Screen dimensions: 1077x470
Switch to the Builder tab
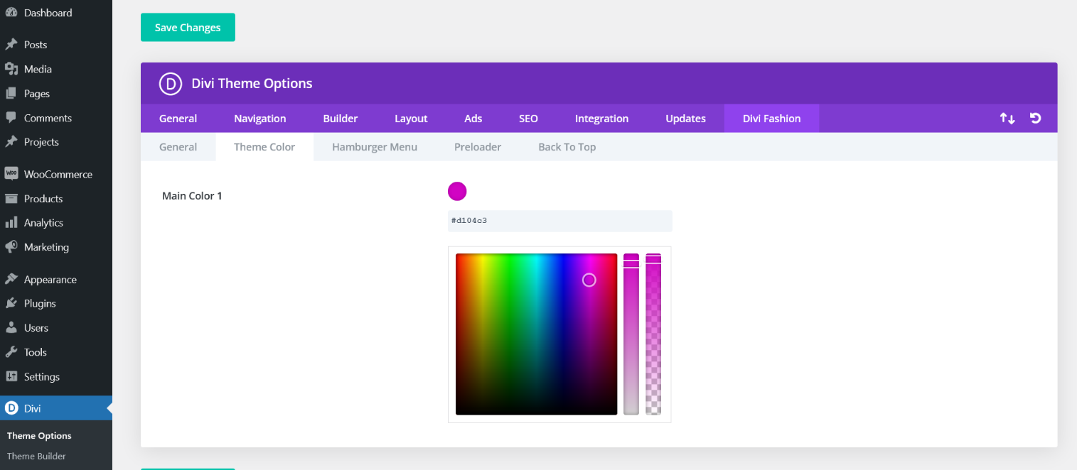(x=341, y=119)
